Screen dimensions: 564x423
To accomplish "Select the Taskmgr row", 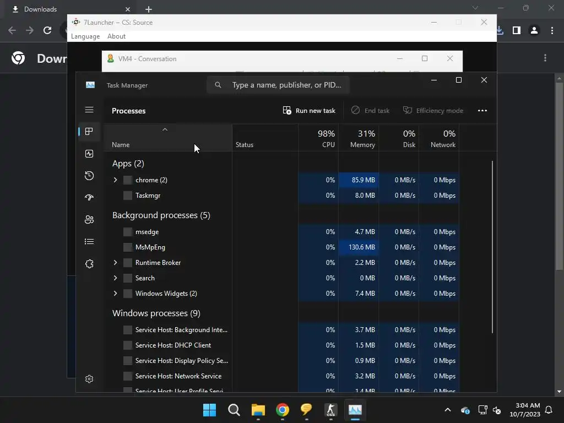I will pos(281,196).
